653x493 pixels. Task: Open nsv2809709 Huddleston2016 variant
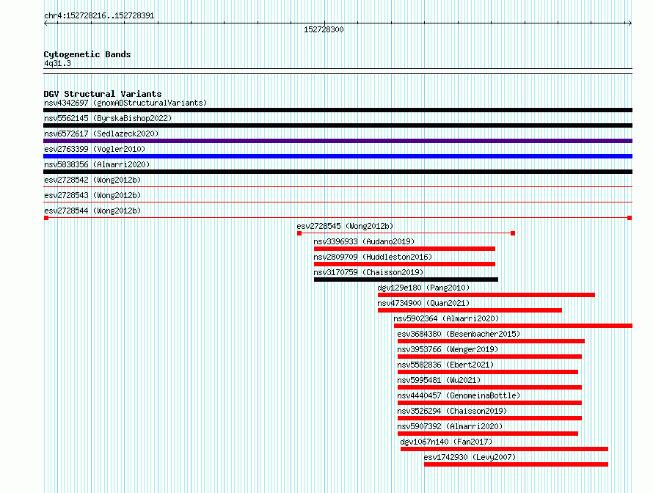tap(373, 257)
